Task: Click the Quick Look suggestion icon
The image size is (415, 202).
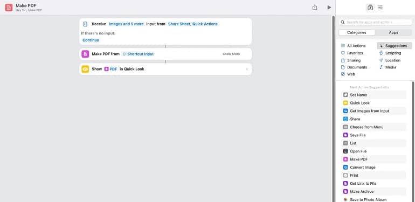Action: tap(345, 103)
